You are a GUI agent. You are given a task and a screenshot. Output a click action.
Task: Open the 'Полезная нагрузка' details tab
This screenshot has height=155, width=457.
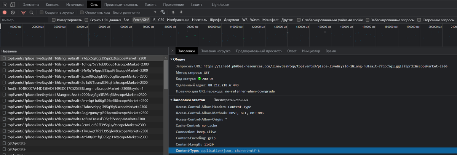[x=215, y=51]
